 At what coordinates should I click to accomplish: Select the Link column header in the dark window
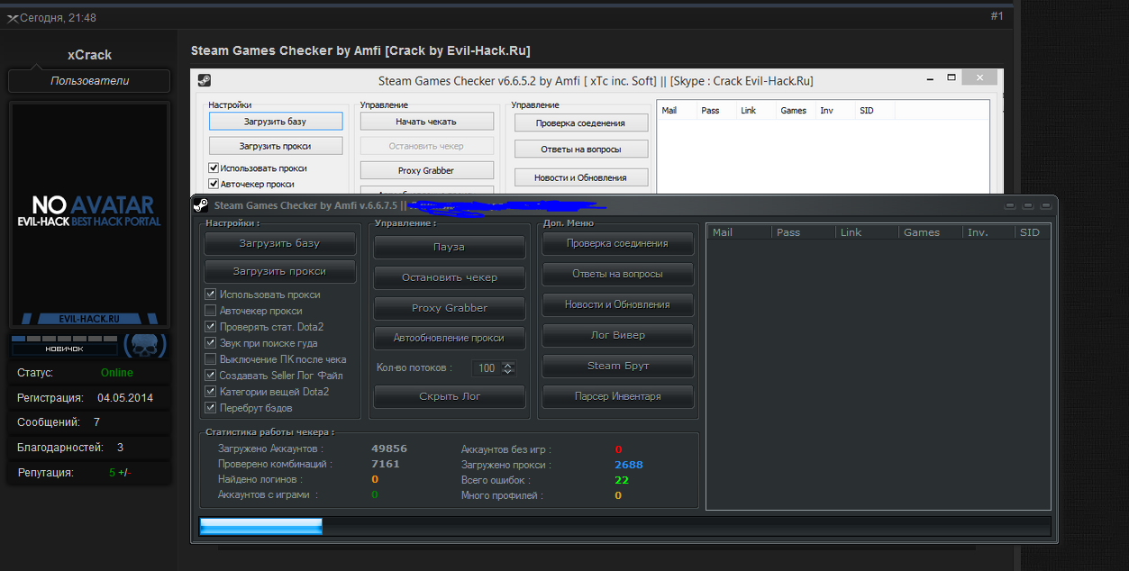click(867, 232)
